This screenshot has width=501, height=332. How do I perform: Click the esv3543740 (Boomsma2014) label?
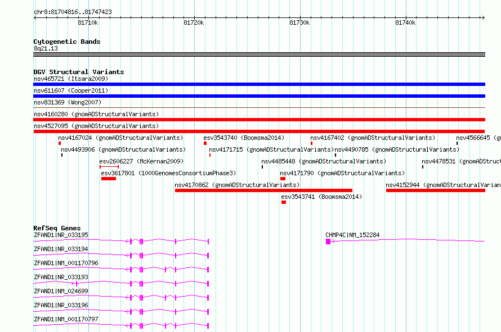pos(244,138)
